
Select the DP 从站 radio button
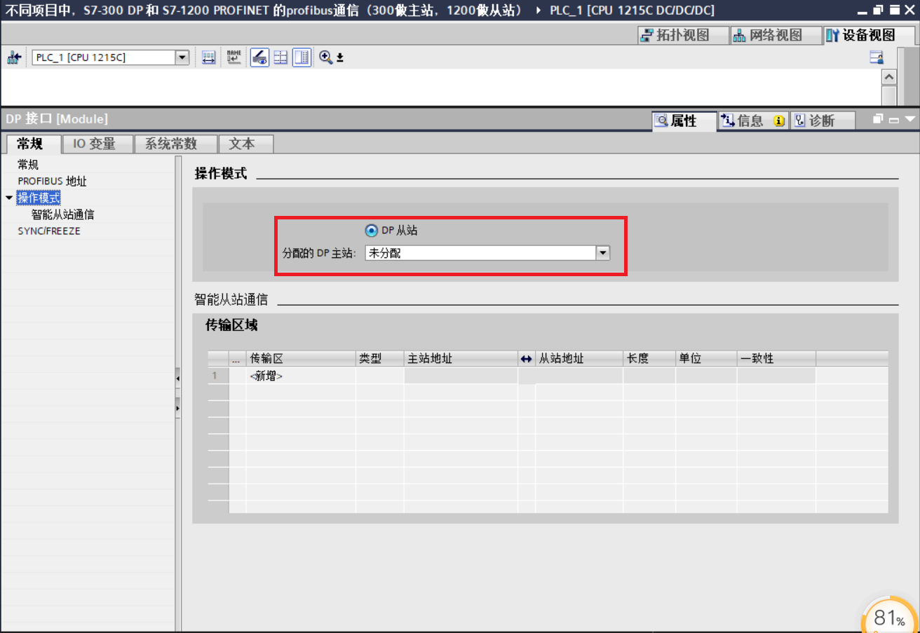[371, 231]
